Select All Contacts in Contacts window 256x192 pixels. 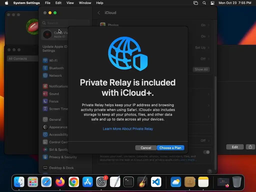point(22,58)
